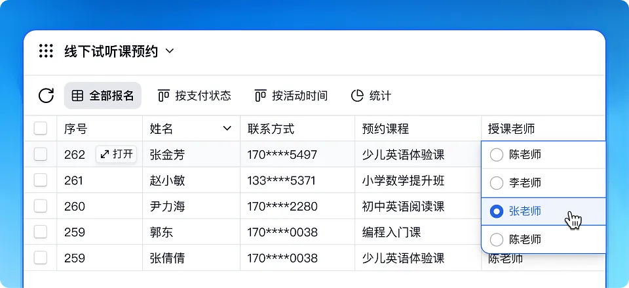This screenshot has height=288, width=629.
Task: Check the checkbox for row 赵小敏
Action: click(41, 180)
